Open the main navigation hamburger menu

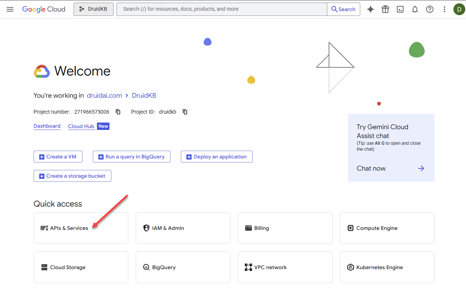pyautogui.click(x=10, y=9)
